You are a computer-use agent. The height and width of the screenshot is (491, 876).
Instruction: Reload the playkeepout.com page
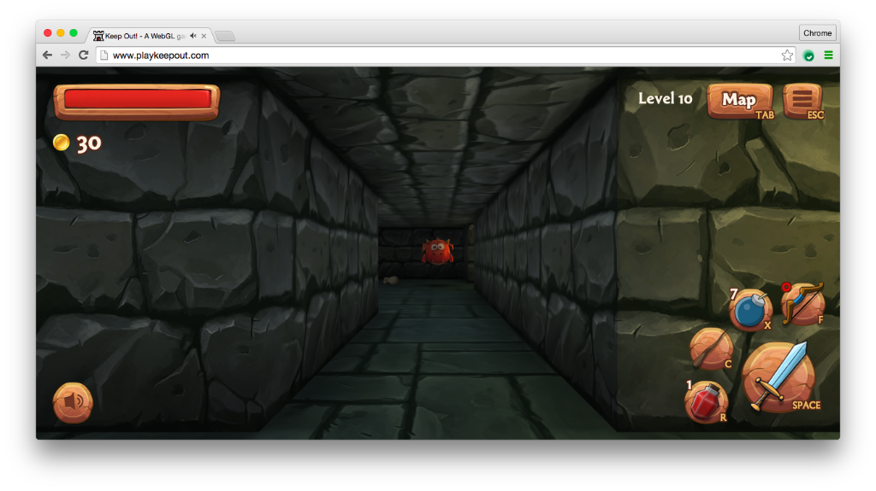(x=83, y=56)
